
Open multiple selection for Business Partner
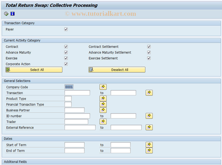pyautogui.click(x=103, y=110)
